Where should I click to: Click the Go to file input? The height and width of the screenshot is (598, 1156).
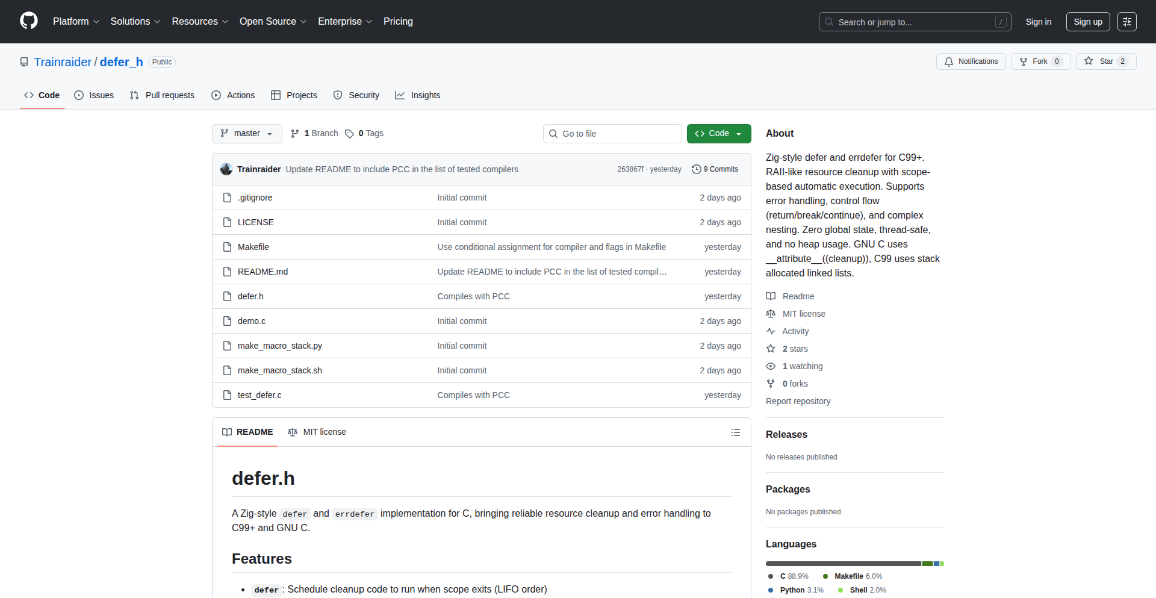612,134
